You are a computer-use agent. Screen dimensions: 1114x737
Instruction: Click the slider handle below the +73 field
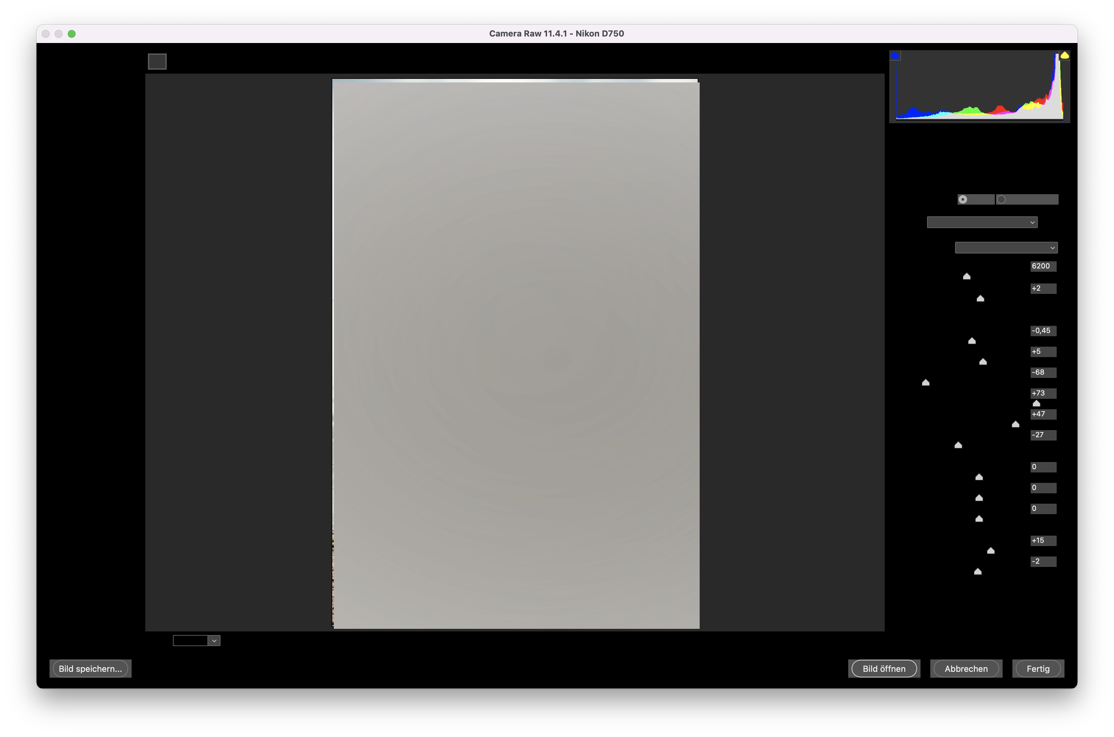coord(1036,403)
